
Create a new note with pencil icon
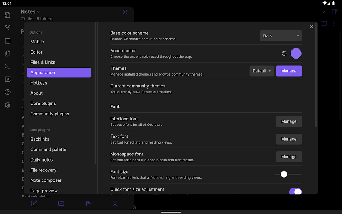point(34,203)
